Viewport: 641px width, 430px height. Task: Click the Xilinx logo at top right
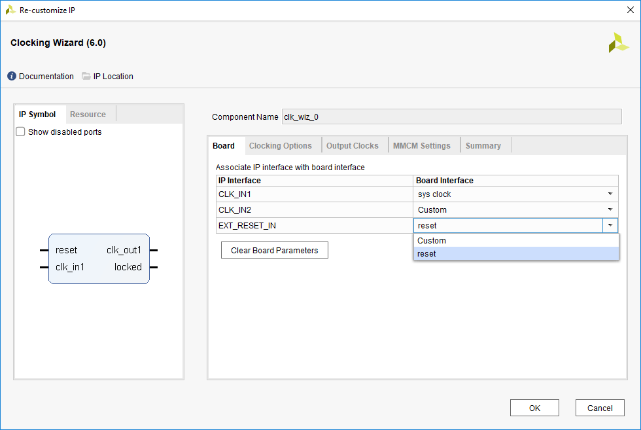[x=619, y=43]
